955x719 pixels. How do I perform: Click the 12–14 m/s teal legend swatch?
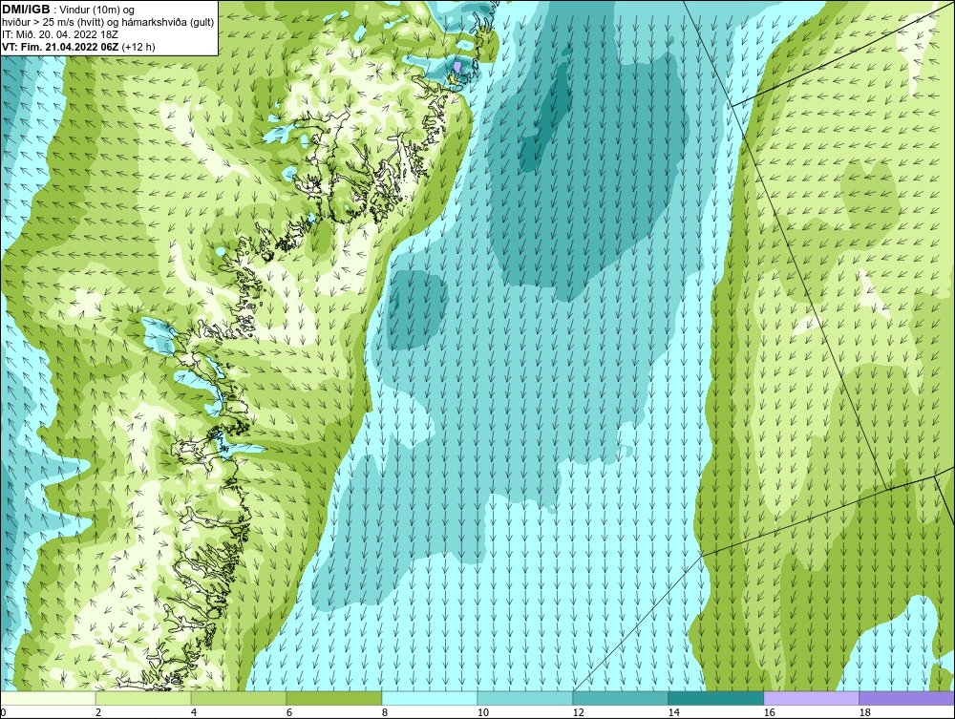621,698
